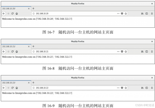155x108 pixels.
Task: Close the 192.168.10.20/ tab
Action: pos(29,9)
